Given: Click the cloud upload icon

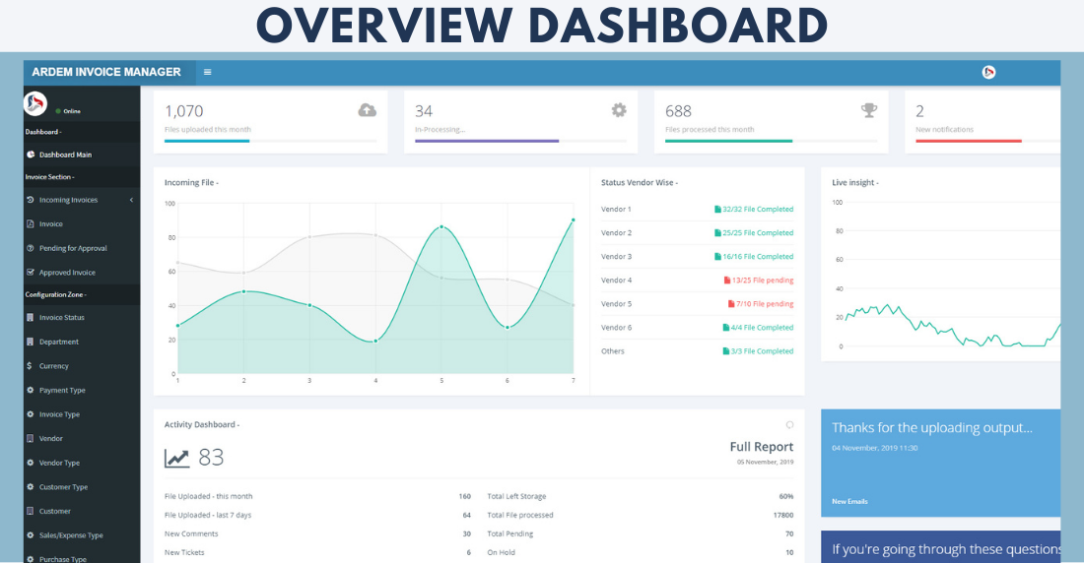Looking at the screenshot, I should (367, 110).
